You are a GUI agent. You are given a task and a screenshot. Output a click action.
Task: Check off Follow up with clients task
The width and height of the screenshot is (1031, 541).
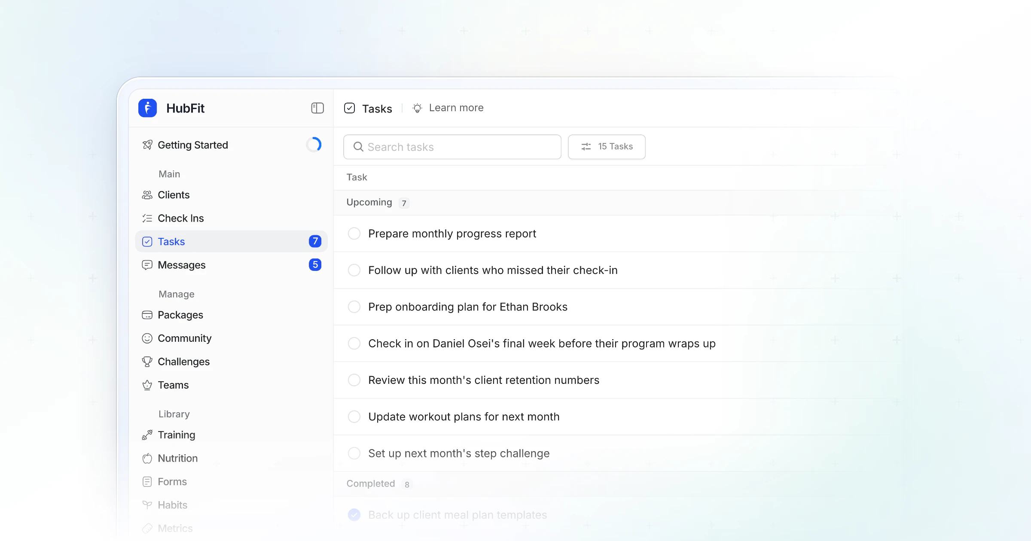click(354, 270)
